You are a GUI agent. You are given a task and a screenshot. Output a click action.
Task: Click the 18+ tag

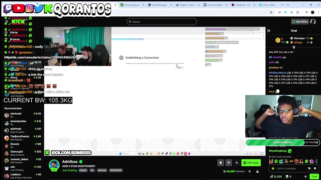click(92, 170)
